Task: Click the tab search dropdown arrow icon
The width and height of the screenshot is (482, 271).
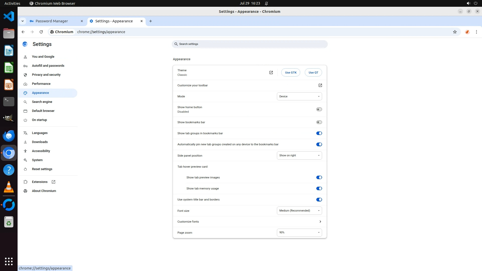Action: coord(23,21)
